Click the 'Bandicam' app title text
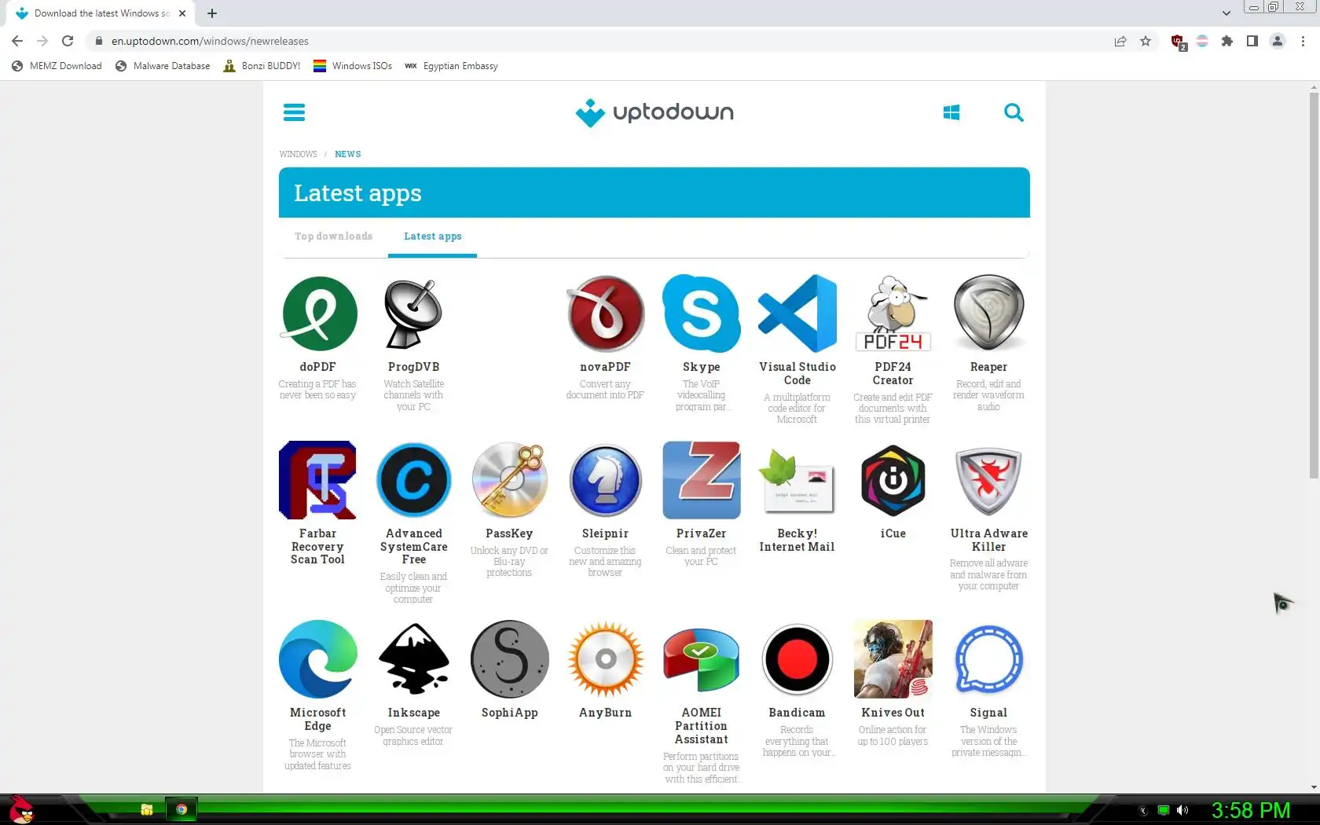 pos(797,713)
